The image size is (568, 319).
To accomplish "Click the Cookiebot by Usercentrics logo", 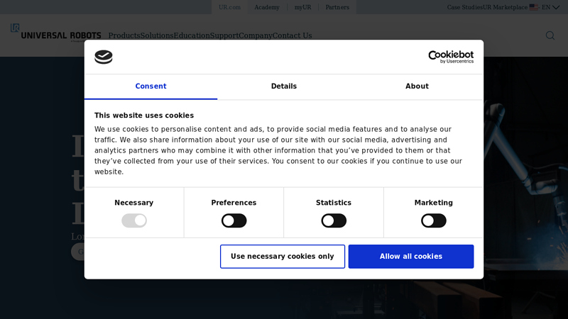I will 450,57.
